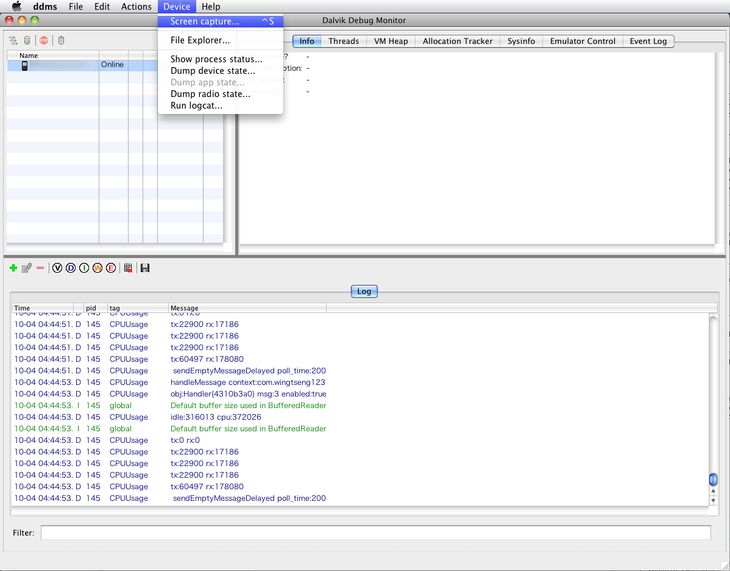Screen dimensions: 730x571
Task: Open the ddms application menu
Action: pyautogui.click(x=45, y=7)
